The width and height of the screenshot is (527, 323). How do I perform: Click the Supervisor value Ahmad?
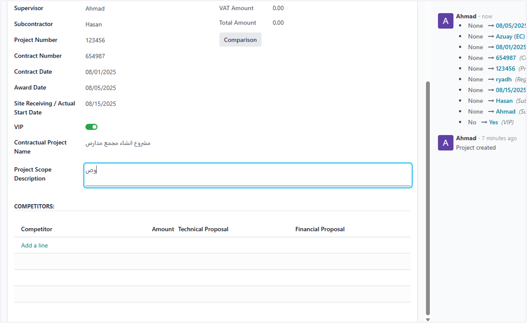tap(95, 8)
